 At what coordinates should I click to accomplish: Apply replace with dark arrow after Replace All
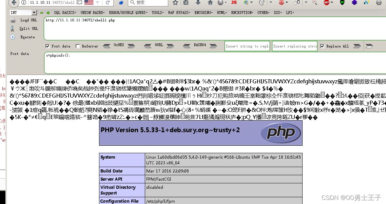click(x=357, y=46)
